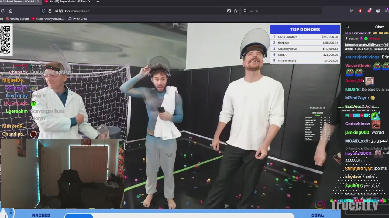The image size is (389, 218).
Task: Click the webcam overlay in the stream
Action: pos(62,174)
